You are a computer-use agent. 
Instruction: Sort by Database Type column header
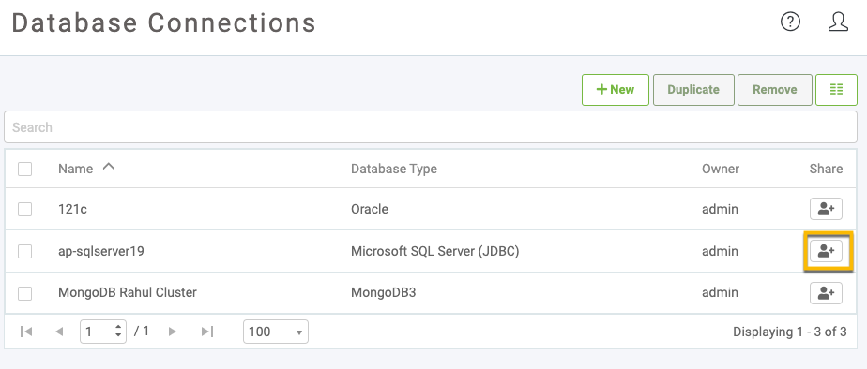[394, 169]
